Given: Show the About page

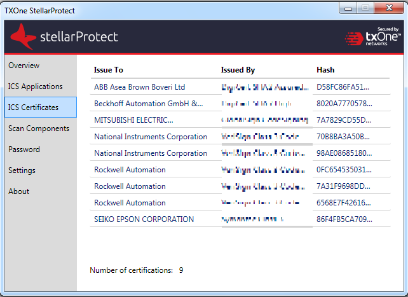Looking at the screenshot, I should [41, 191].
